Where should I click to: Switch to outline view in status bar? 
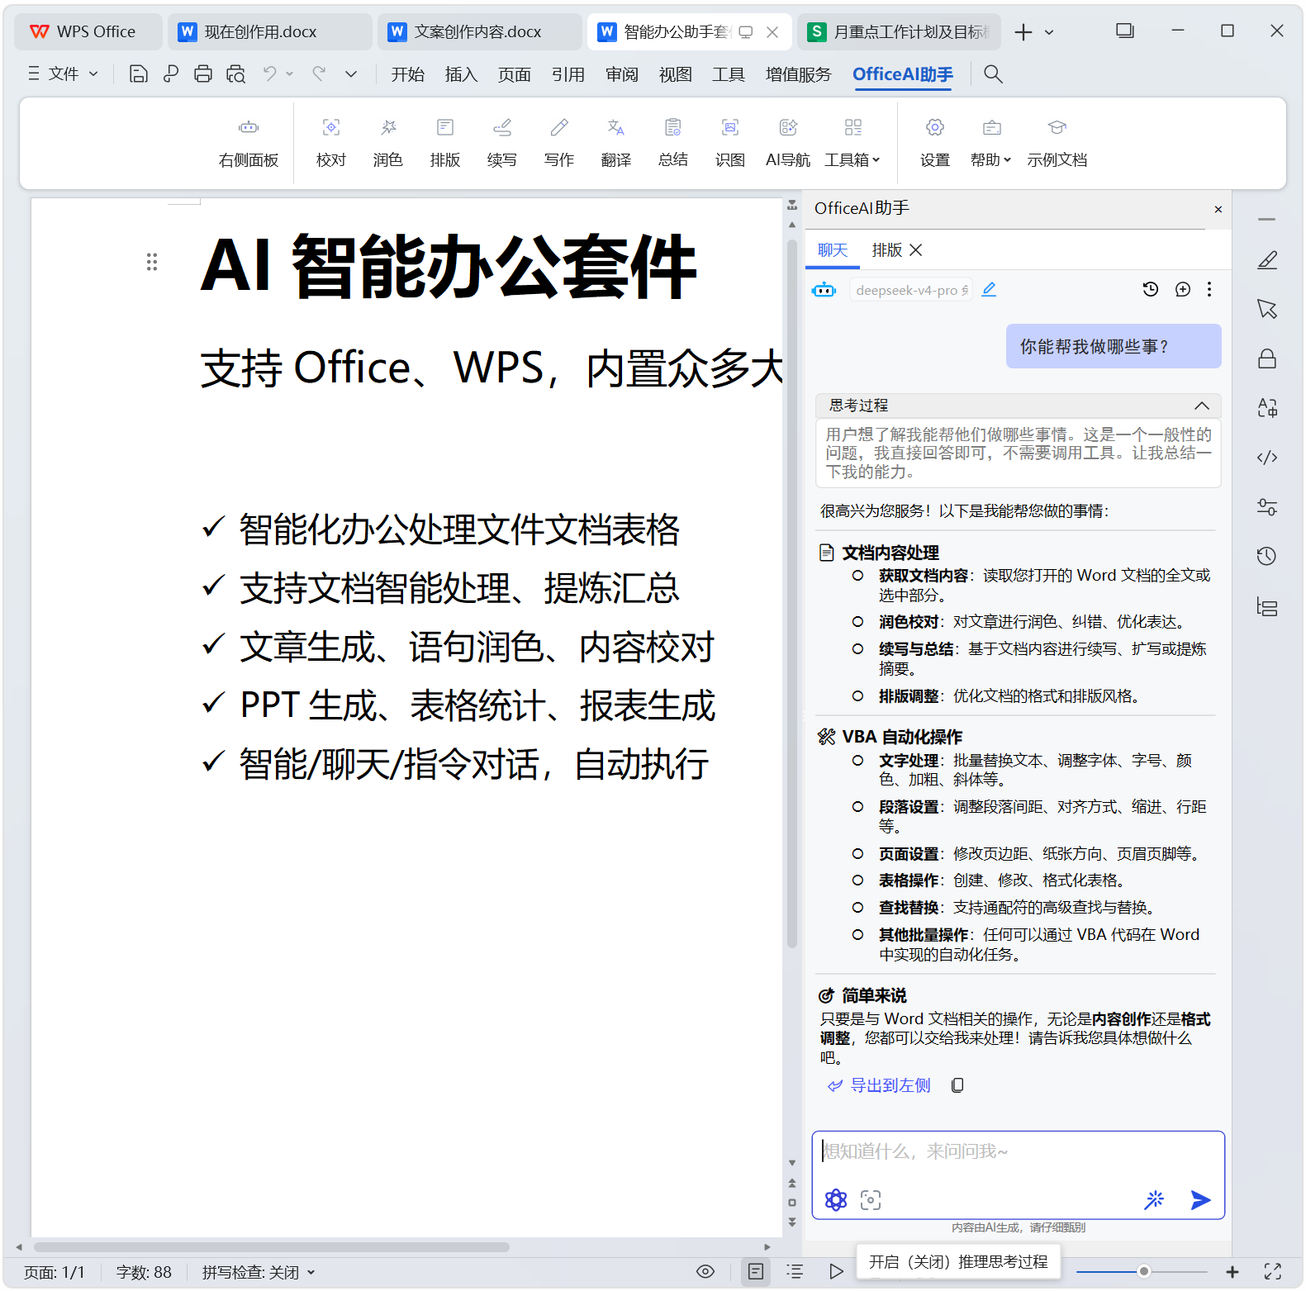[795, 1271]
